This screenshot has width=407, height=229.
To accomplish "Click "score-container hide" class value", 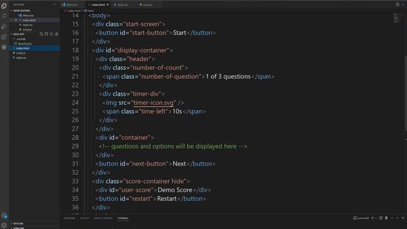I will [155, 181].
